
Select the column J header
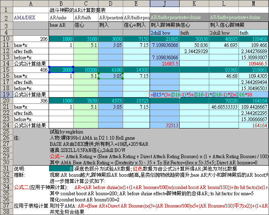(164, 3)
